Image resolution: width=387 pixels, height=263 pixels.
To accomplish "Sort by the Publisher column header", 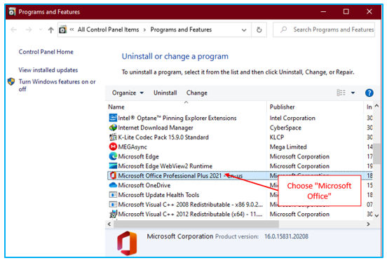I will click(282, 107).
